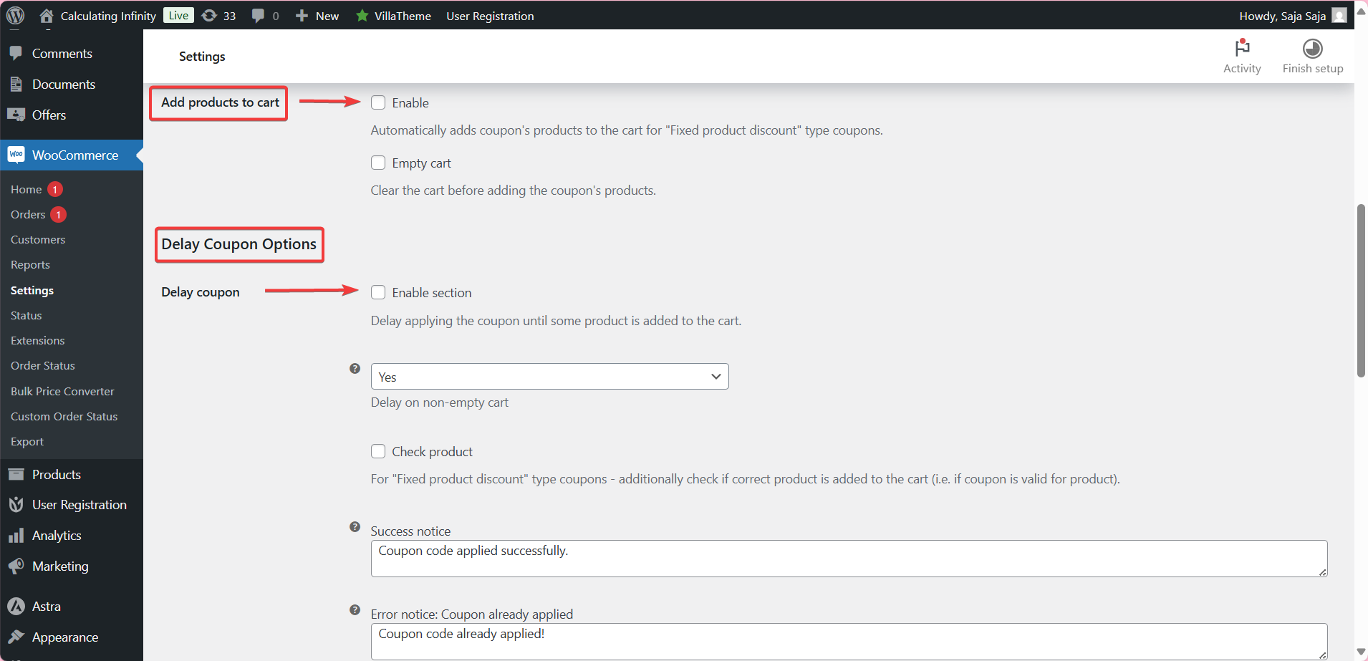Tick the Check product checkbox

click(378, 451)
